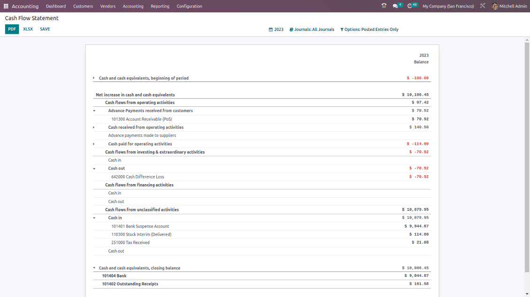The height and width of the screenshot is (297, 530).
Task: Collapse Advance Payments received from customers
Action: click(94, 111)
